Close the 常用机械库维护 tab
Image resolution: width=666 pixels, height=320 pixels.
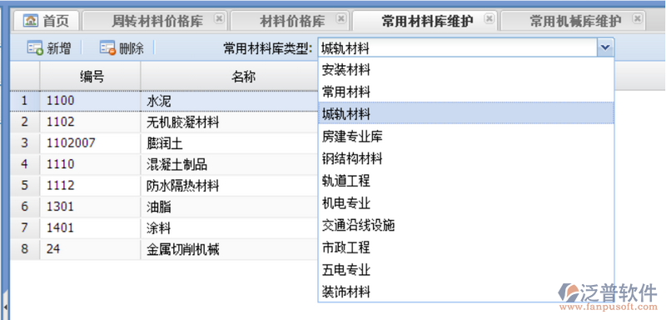coord(637,18)
